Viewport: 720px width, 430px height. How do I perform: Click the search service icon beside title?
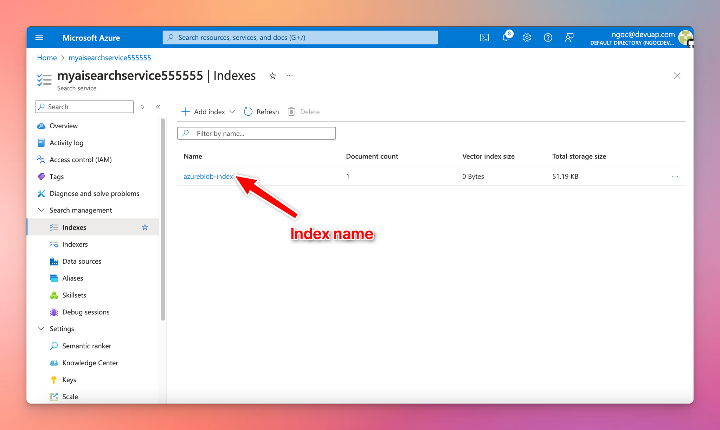click(x=44, y=79)
